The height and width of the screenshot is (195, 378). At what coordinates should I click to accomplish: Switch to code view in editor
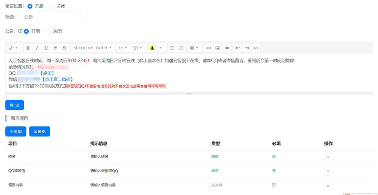click(256, 48)
